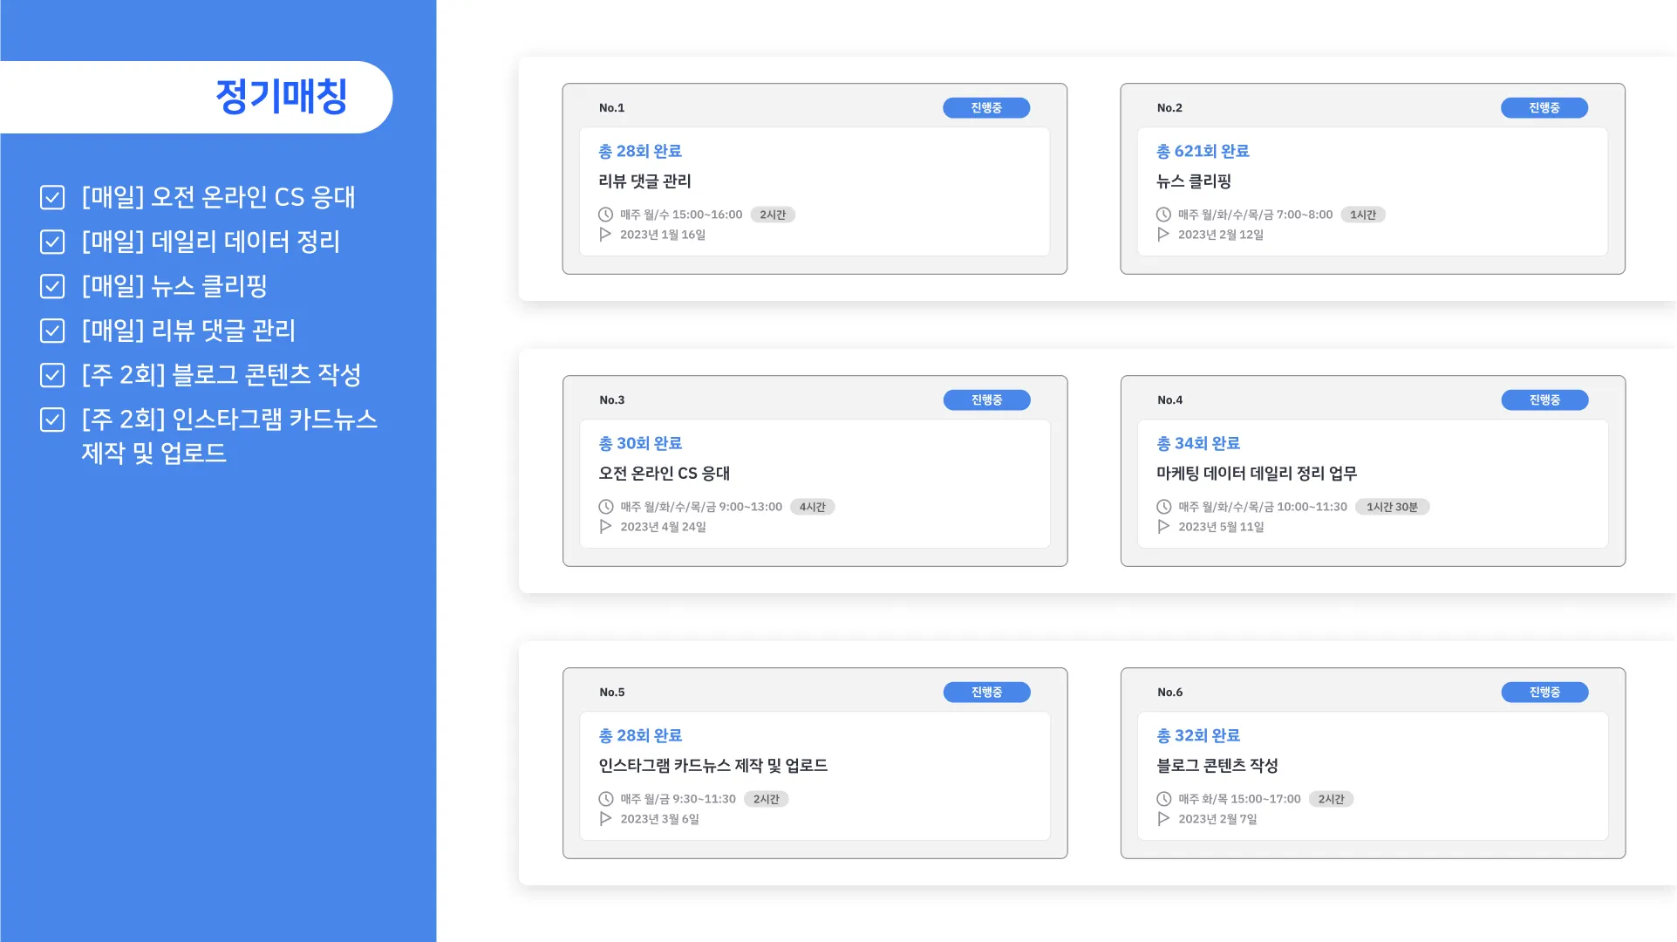Toggle the 오전 온라인 CS 응대 checkbox

(x=52, y=197)
